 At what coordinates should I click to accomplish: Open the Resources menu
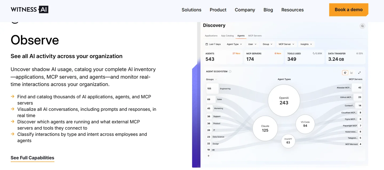[292, 10]
